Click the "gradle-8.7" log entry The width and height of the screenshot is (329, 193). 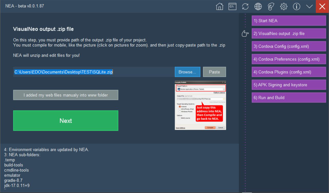pyautogui.click(x=13, y=180)
